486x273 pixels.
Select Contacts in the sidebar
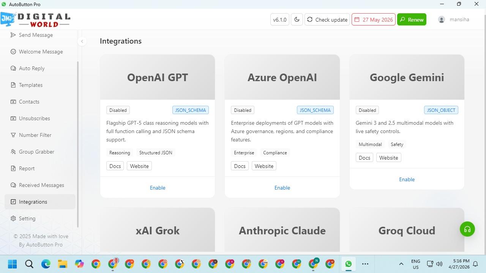pyautogui.click(x=40, y=102)
